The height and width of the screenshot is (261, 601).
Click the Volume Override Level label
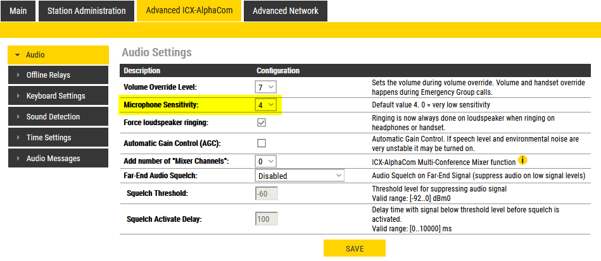(160, 87)
